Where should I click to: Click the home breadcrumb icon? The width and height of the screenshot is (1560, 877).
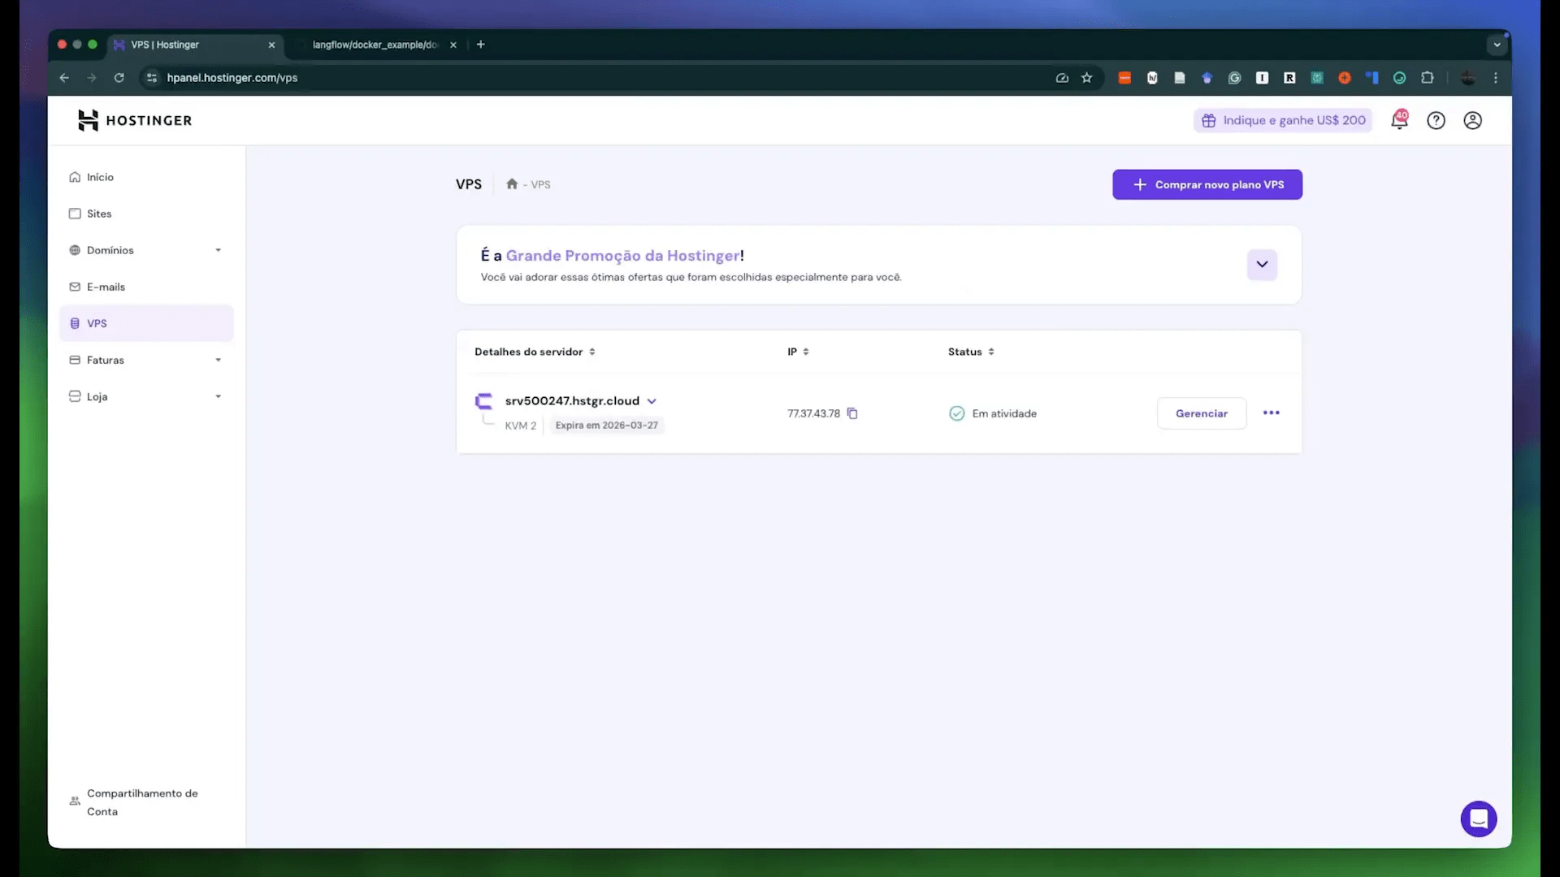[512, 184]
